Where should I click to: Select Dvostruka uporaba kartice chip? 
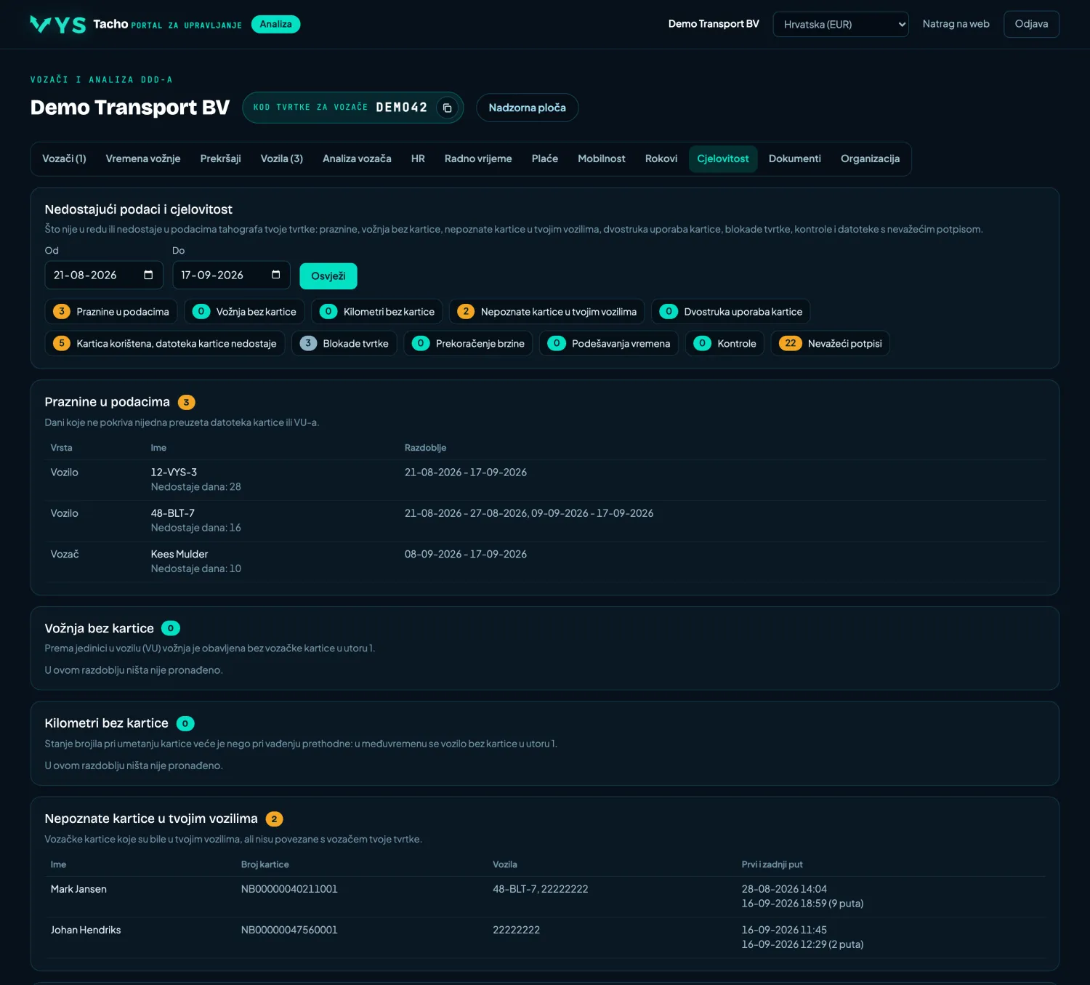[731, 312]
